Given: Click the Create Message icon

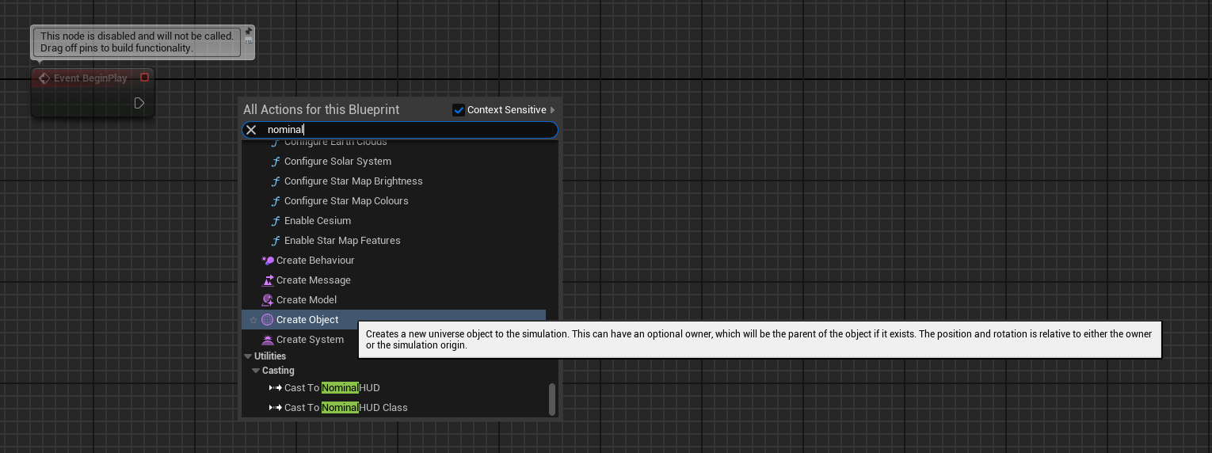Looking at the screenshot, I should pos(268,280).
